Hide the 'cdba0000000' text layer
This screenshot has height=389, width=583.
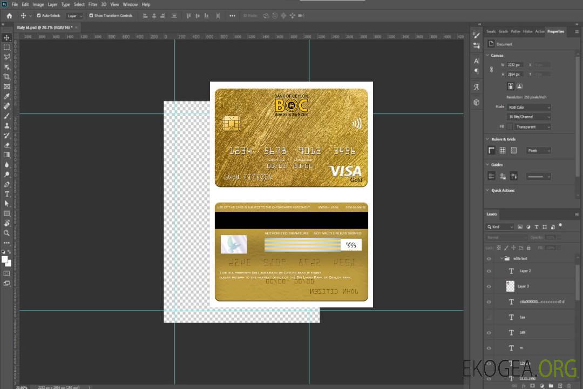pos(489,302)
